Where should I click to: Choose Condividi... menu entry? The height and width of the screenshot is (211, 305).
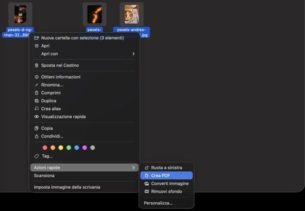pyautogui.click(x=84, y=136)
